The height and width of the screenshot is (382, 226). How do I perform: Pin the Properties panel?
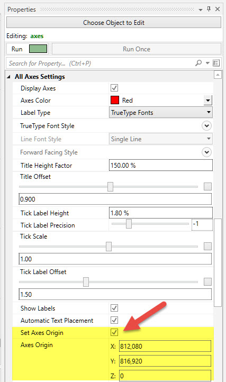(209, 9)
